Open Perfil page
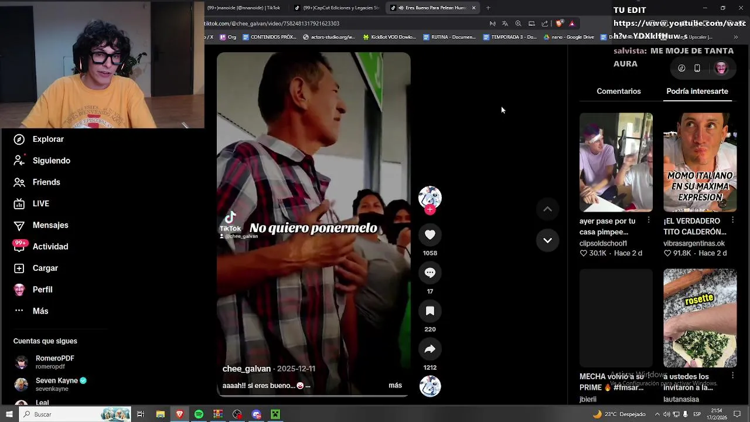 33,290
